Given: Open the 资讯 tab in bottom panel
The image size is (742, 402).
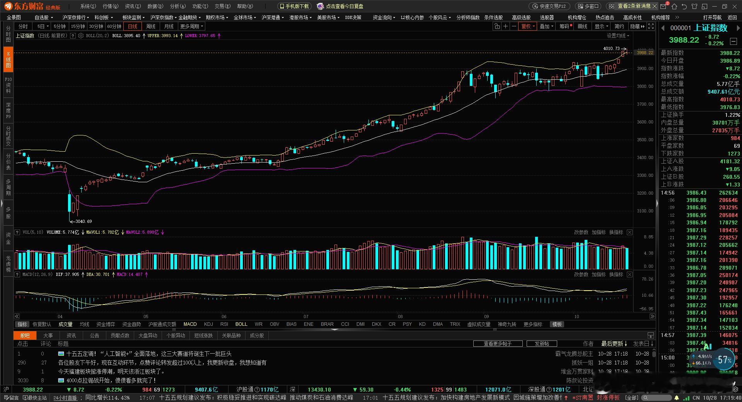Looking at the screenshot, I should click(x=71, y=335).
